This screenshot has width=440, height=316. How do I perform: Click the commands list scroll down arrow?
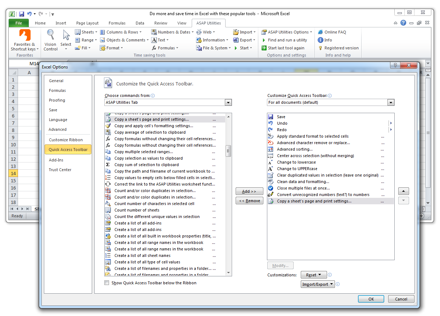click(228, 273)
